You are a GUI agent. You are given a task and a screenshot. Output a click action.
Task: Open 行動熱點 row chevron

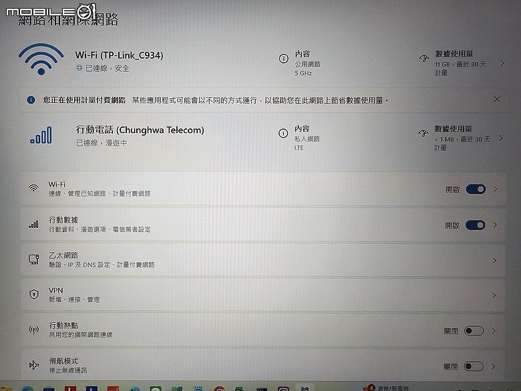pyautogui.click(x=494, y=331)
